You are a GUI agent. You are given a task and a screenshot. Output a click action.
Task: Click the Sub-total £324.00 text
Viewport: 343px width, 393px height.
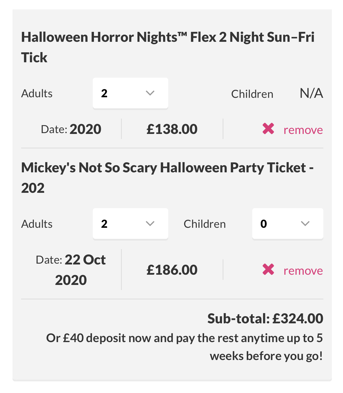(265, 318)
